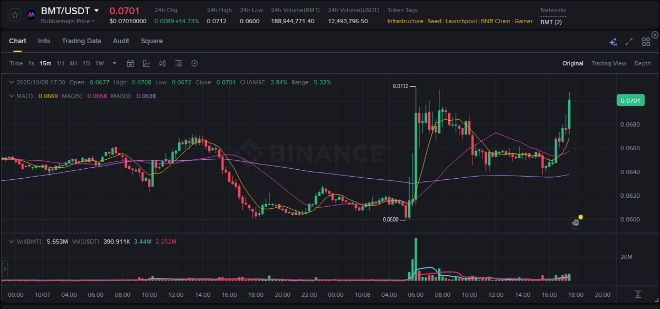Collapse the MA indicator row
This screenshot has height=309, width=660.
pos(12,95)
